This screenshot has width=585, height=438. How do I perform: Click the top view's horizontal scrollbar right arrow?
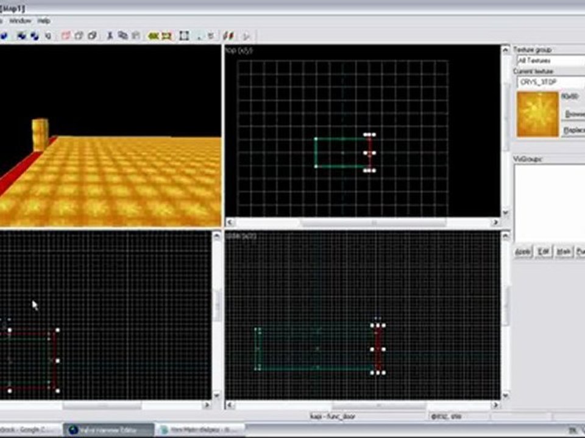point(495,223)
